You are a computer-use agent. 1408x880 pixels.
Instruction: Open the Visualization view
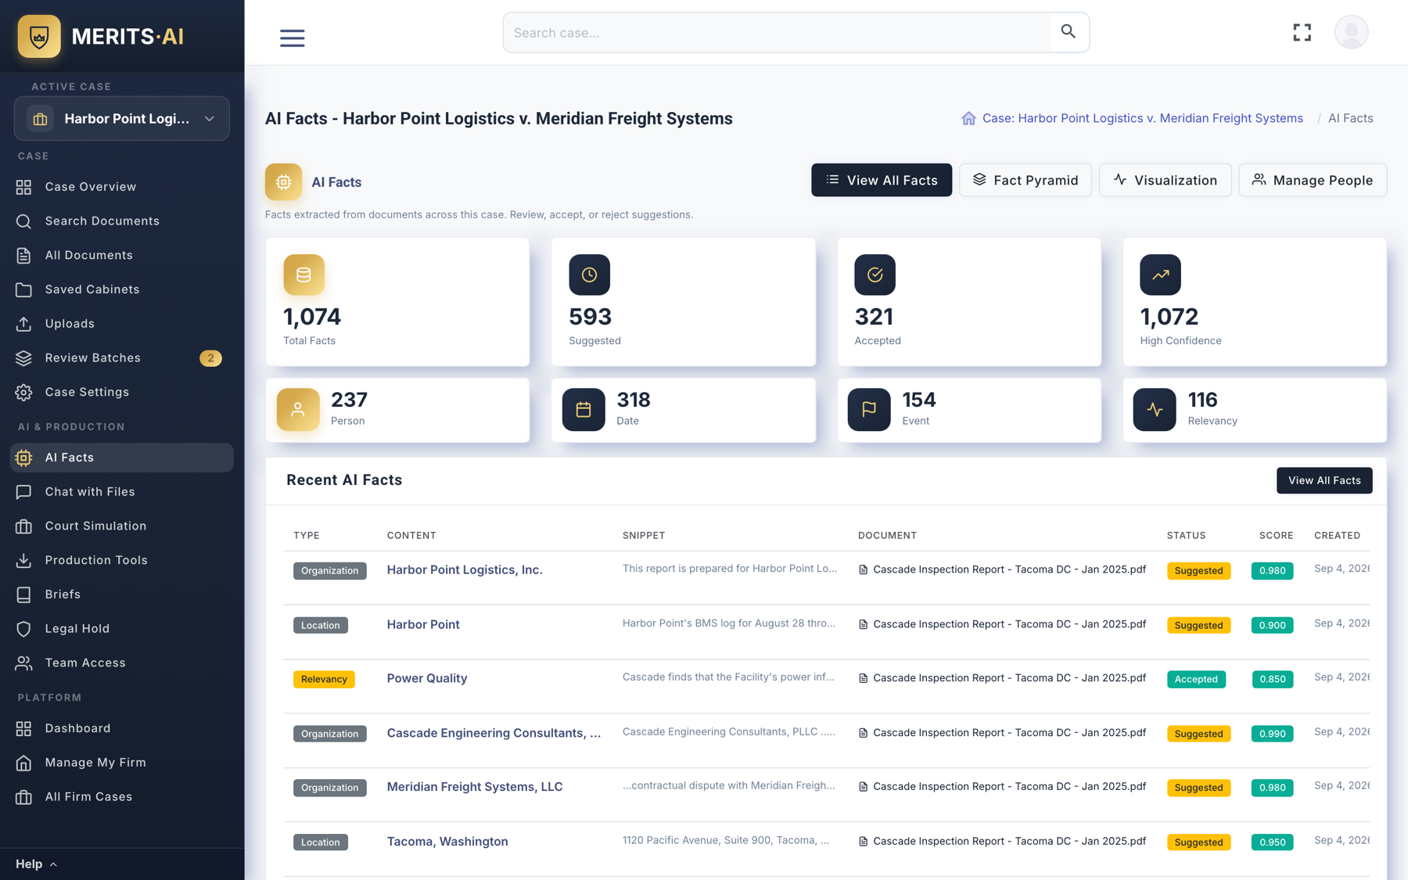(1165, 180)
